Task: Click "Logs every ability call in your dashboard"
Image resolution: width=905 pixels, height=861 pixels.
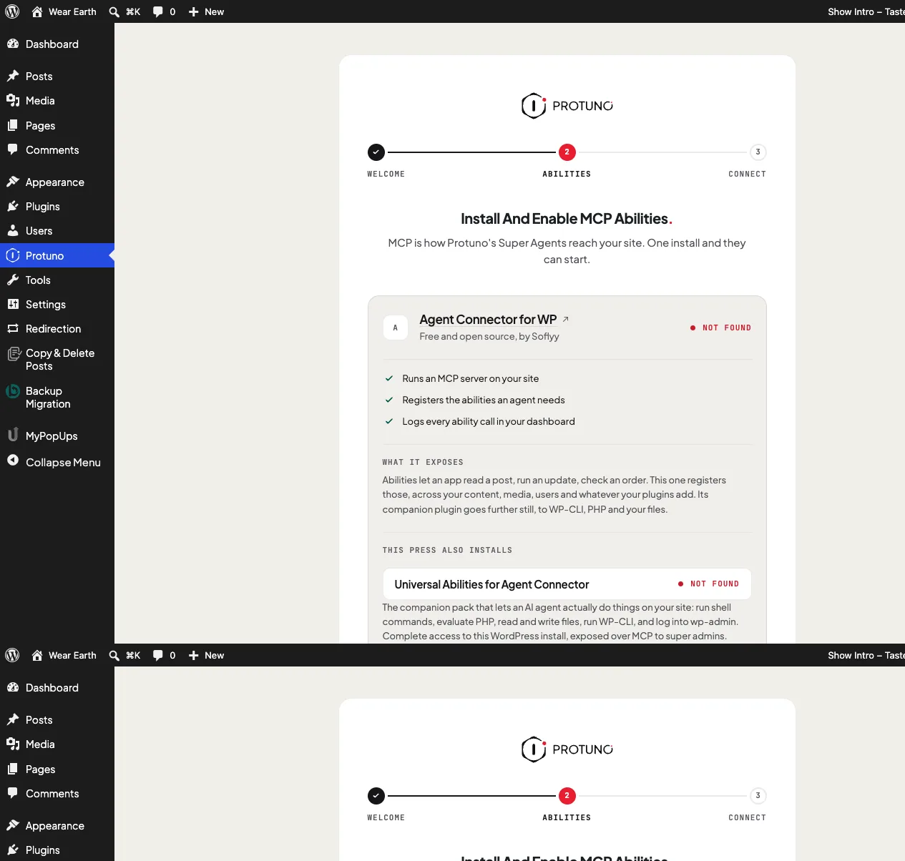Action: click(488, 421)
